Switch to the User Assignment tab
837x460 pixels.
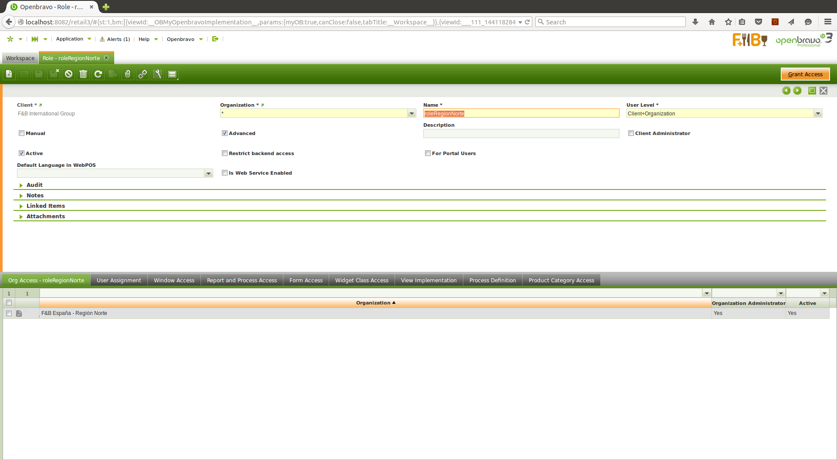tap(119, 281)
